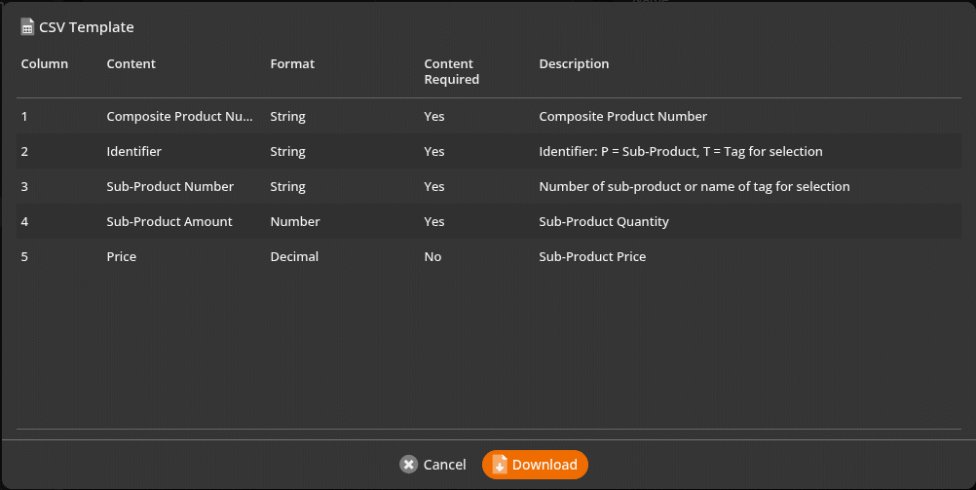Select the "No" content required cell
The image size is (976, 490).
[432, 257]
